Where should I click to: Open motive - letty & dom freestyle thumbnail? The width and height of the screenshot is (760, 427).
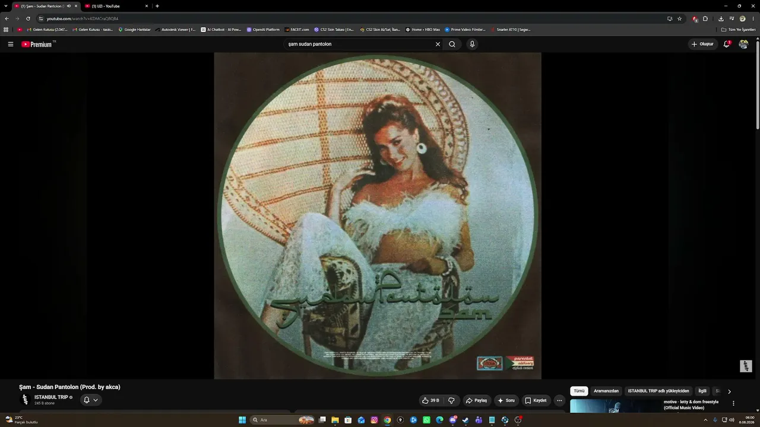[615, 406]
